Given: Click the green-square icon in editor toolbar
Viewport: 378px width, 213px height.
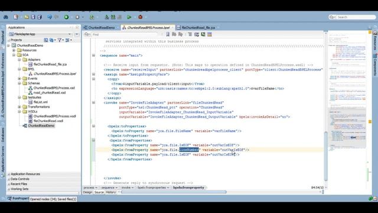Looking at the screenshot, I should pyautogui.click(x=203, y=34).
